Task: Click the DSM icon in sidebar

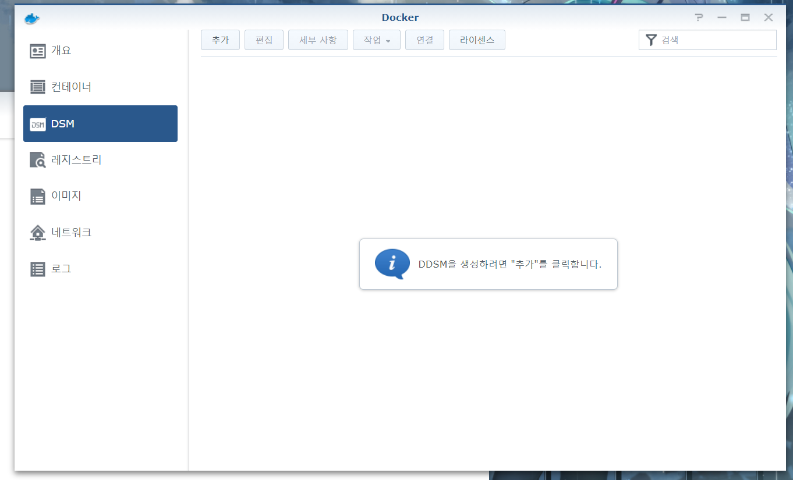Action: click(x=38, y=124)
